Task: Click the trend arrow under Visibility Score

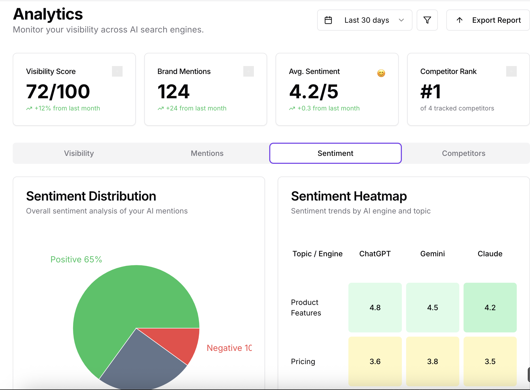Action: 29,108
